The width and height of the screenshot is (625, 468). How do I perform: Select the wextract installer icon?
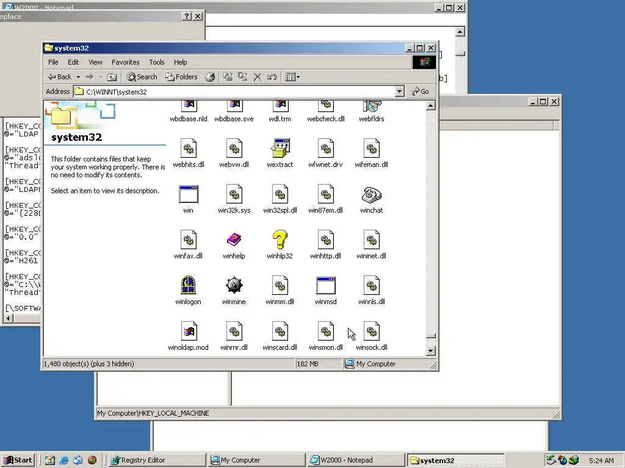pos(280,148)
